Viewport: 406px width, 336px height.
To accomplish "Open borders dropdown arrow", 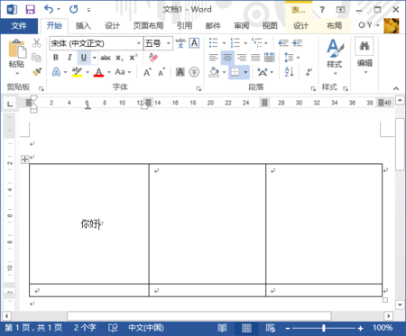I will [x=245, y=72].
